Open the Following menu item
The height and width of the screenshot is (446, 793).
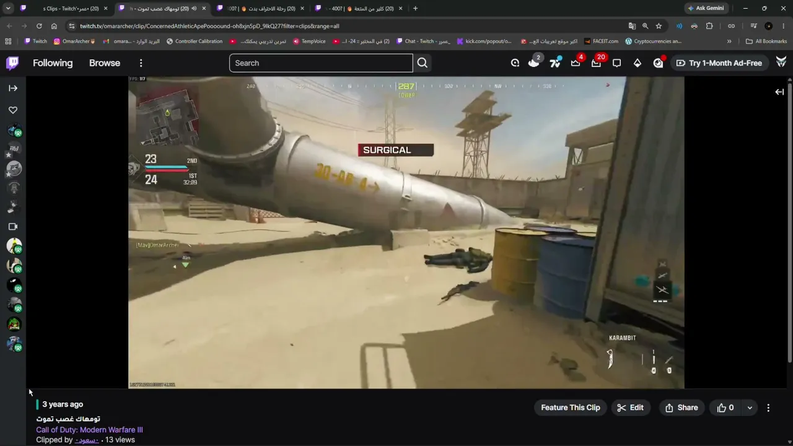[x=53, y=63]
